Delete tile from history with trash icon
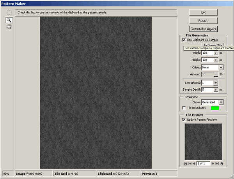 pos(221,163)
